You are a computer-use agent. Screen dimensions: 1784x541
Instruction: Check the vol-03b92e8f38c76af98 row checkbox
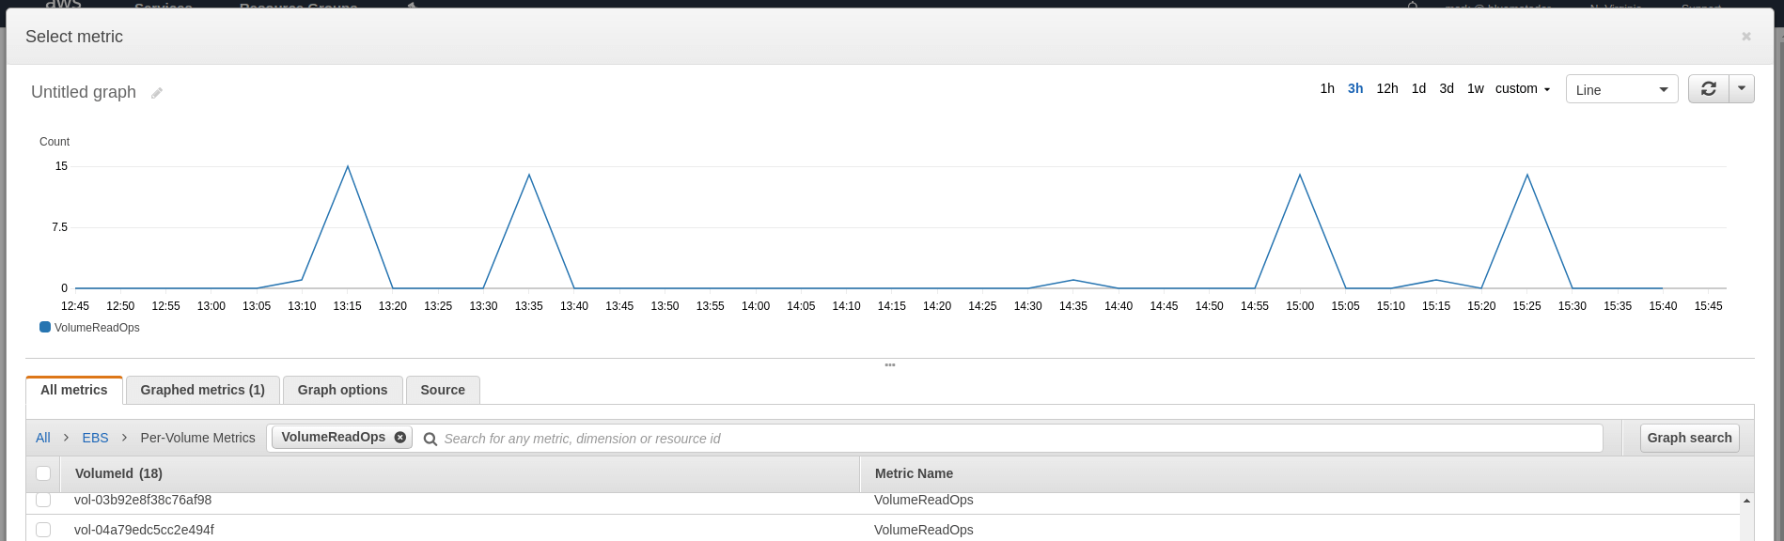click(43, 500)
